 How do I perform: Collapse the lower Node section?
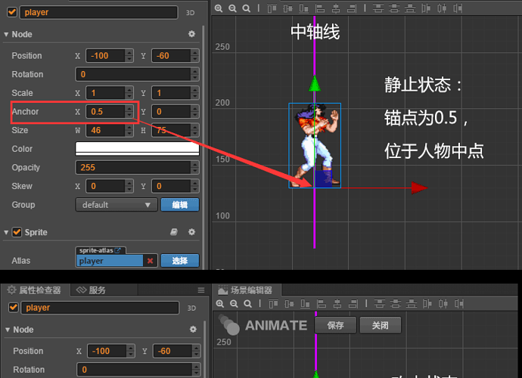click(x=8, y=330)
